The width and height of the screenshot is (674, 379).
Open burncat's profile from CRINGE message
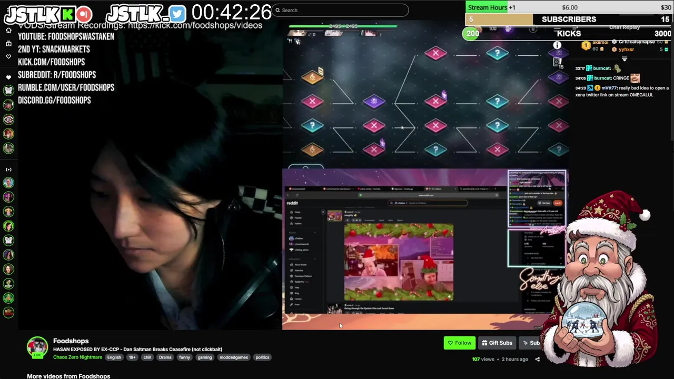[x=602, y=78]
